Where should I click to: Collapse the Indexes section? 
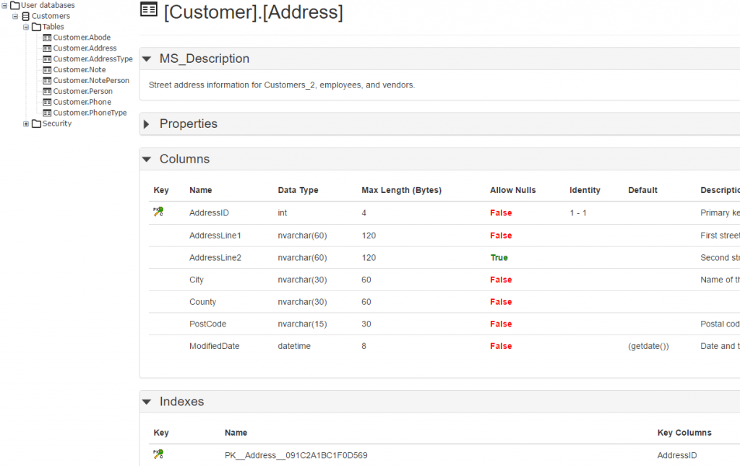point(147,402)
